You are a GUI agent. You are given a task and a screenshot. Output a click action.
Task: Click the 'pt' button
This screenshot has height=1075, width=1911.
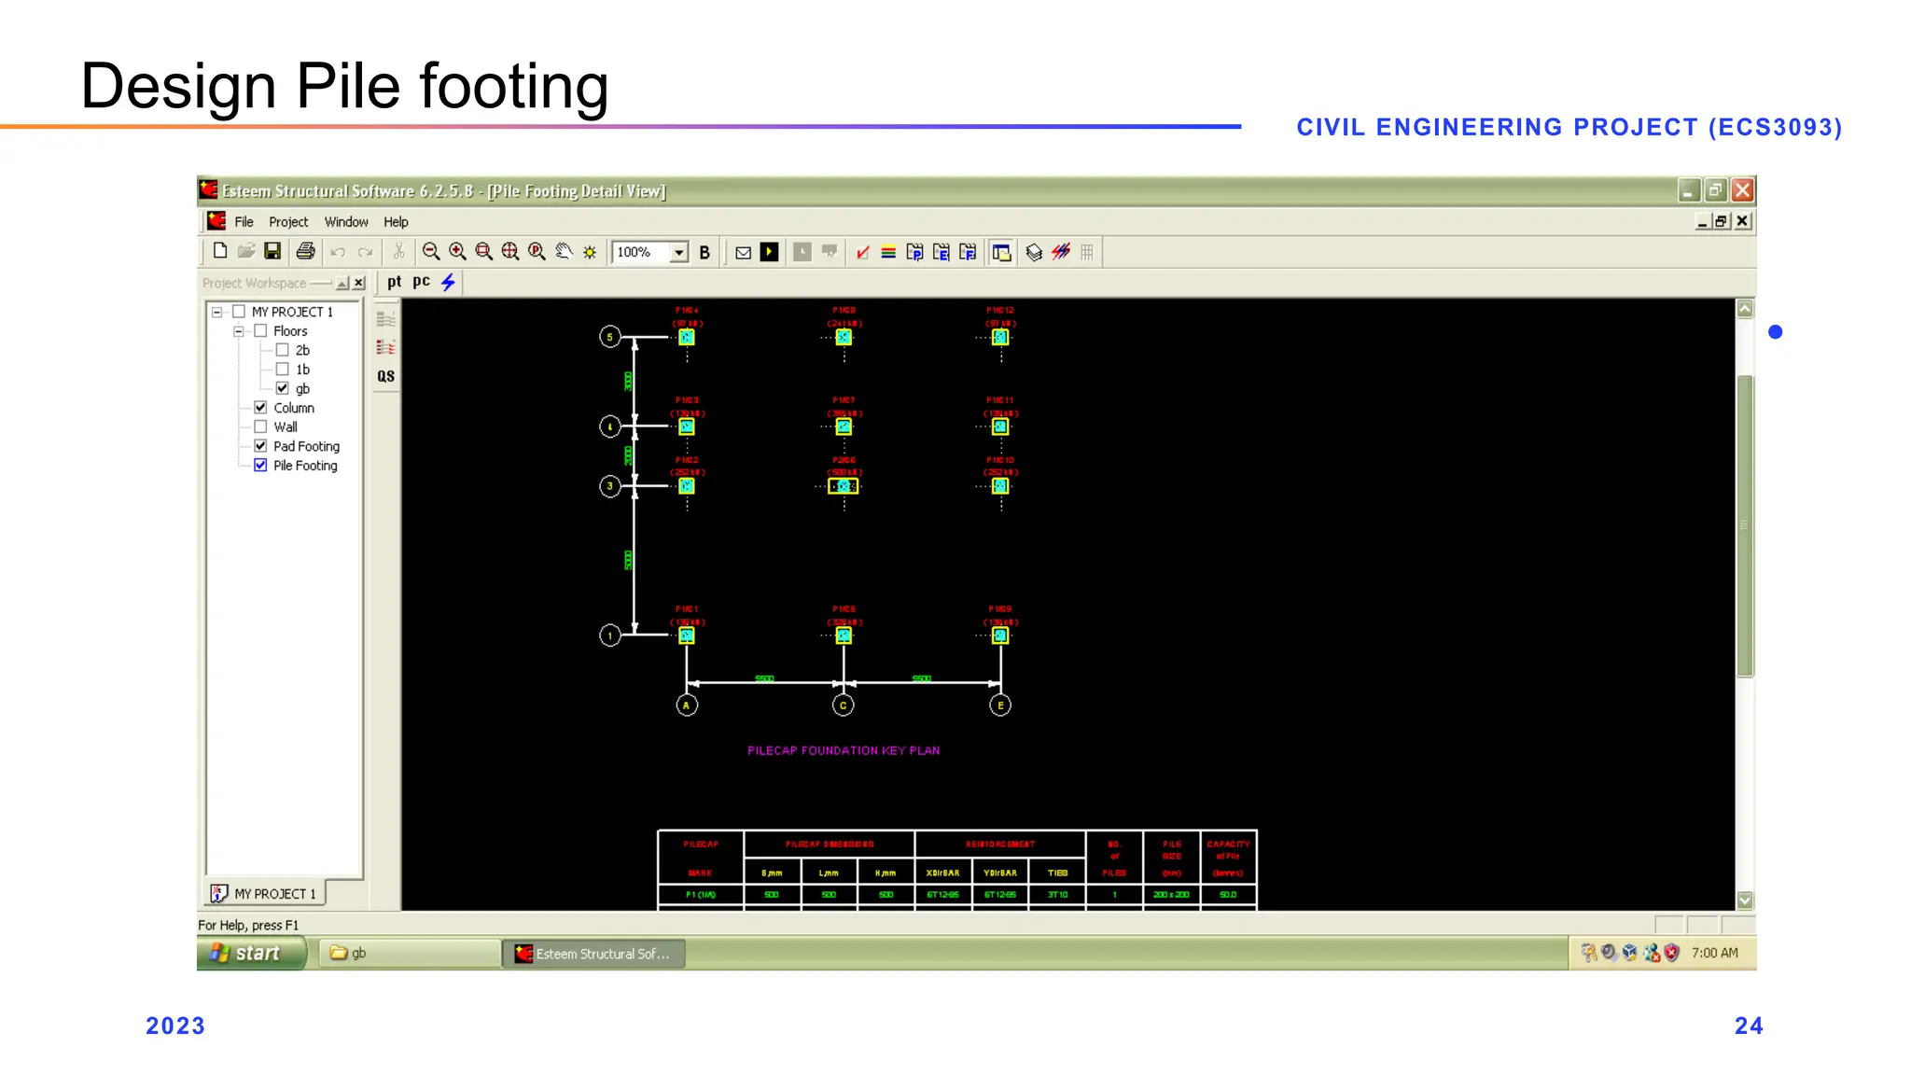point(395,282)
